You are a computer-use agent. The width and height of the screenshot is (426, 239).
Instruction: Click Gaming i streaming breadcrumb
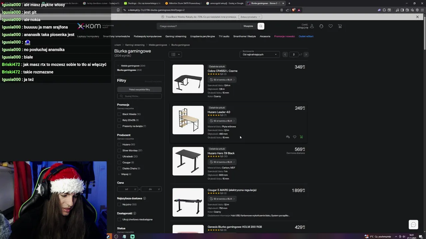pyautogui.click(x=135, y=45)
